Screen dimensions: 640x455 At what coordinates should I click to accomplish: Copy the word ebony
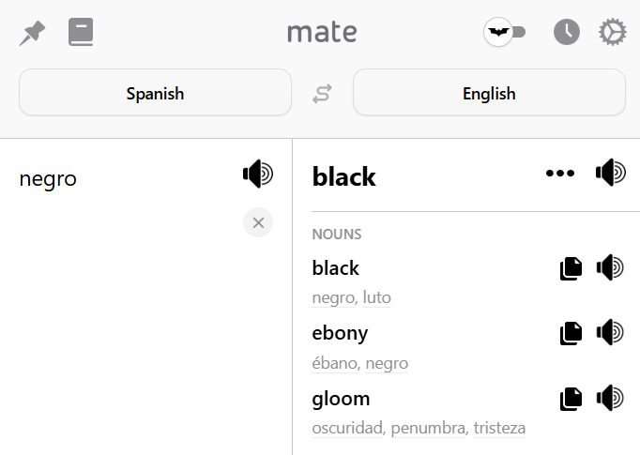pyautogui.click(x=571, y=333)
